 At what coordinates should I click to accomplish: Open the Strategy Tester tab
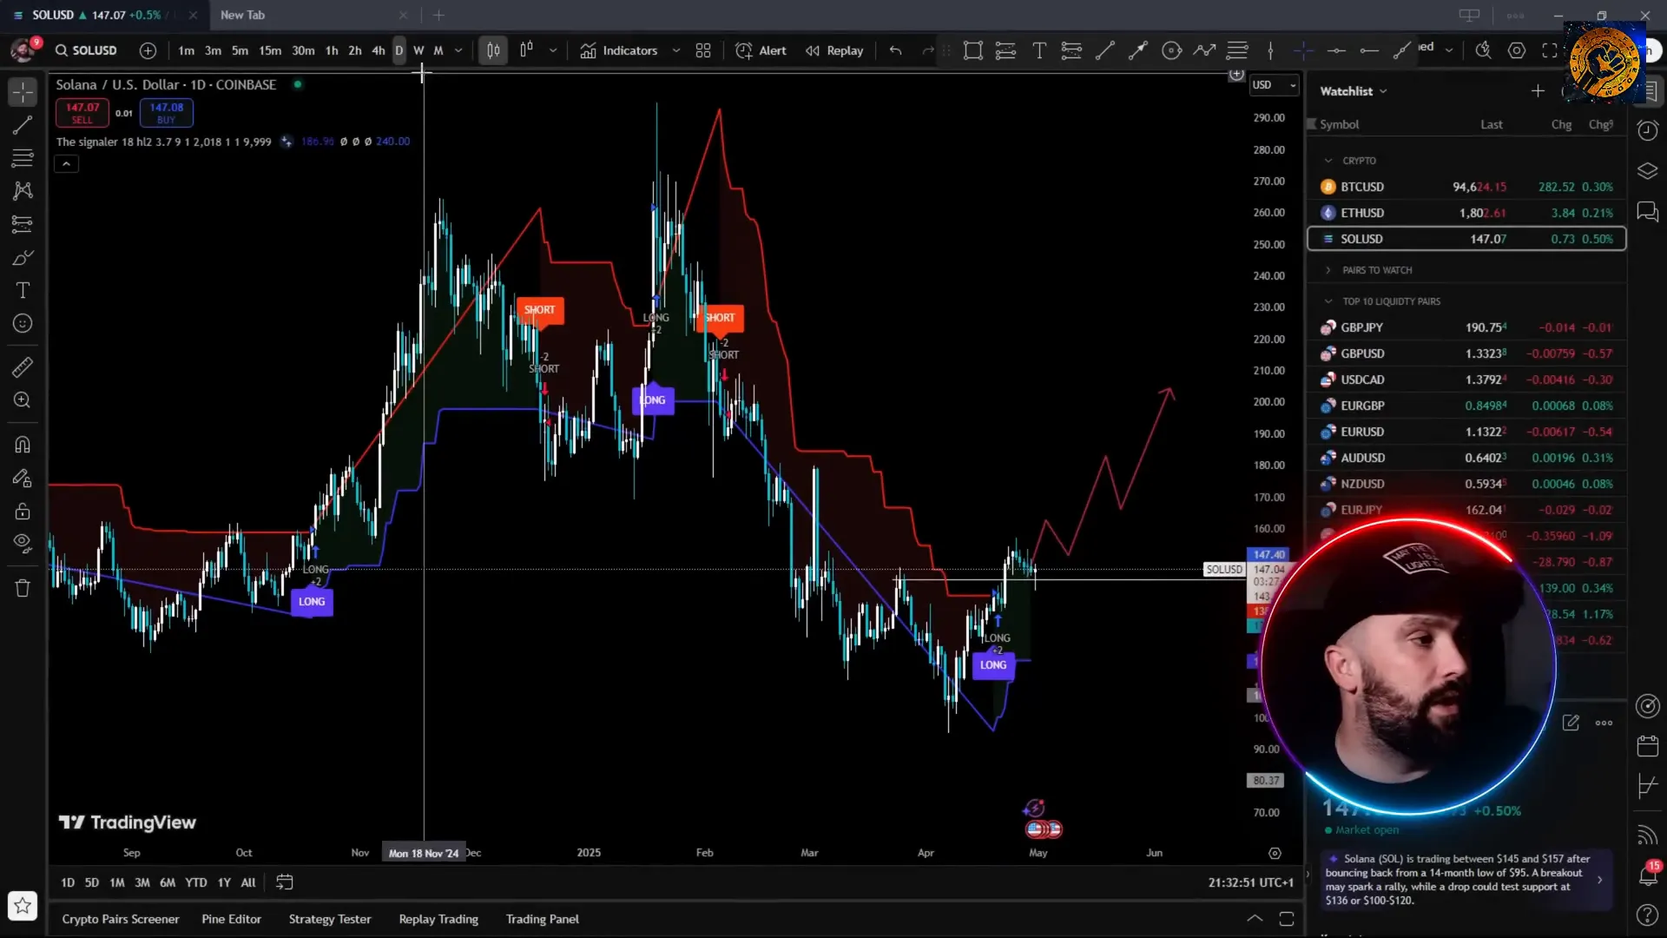[x=330, y=919]
